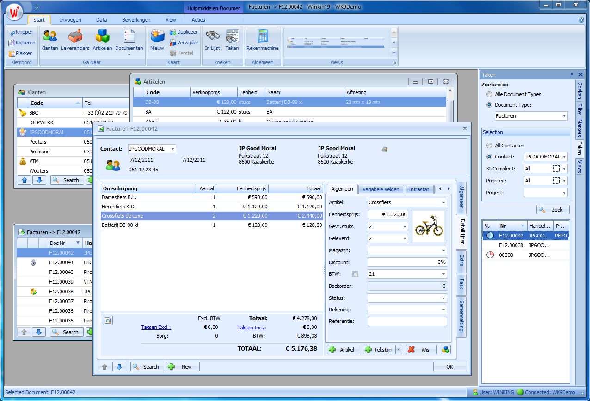Click the Kopiëren ribbon icon
This screenshot has height=401, width=590.
[21, 43]
